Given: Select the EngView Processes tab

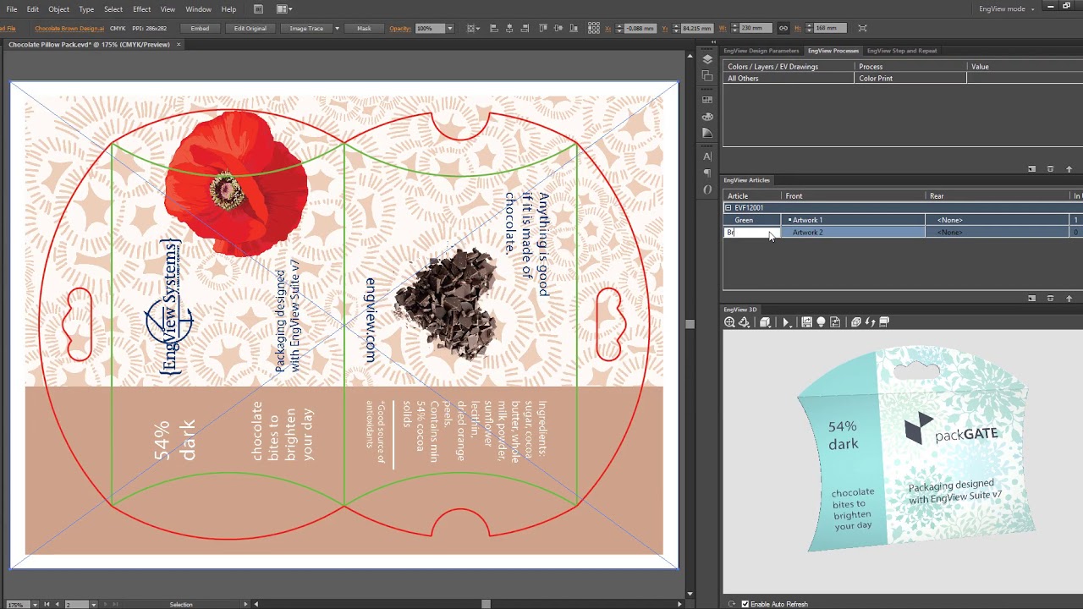Looking at the screenshot, I should [x=833, y=51].
